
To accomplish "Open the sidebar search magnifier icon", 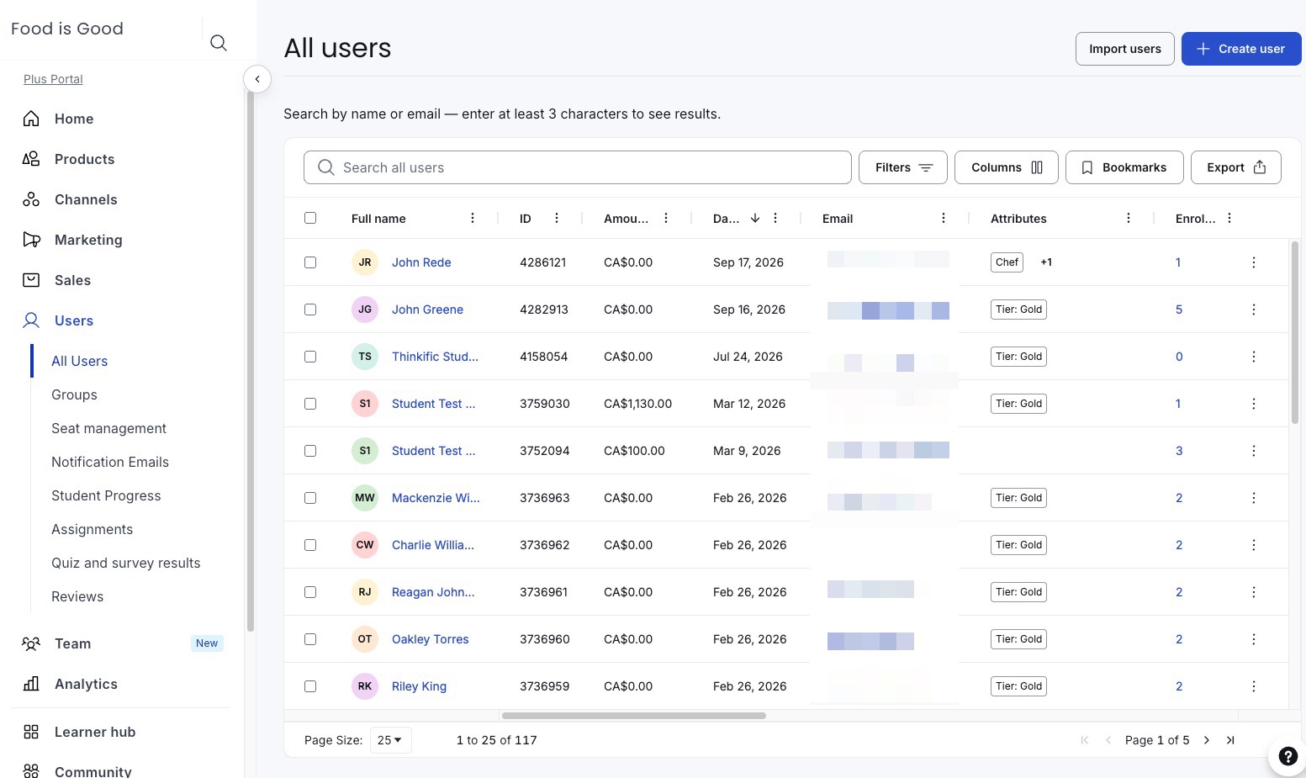I will pyautogui.click(x=219, y=43).
